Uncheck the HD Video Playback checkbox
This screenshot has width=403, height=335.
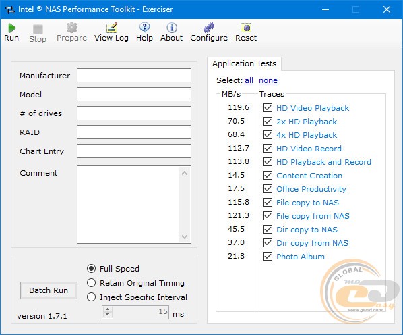click(x=268, y=107)
